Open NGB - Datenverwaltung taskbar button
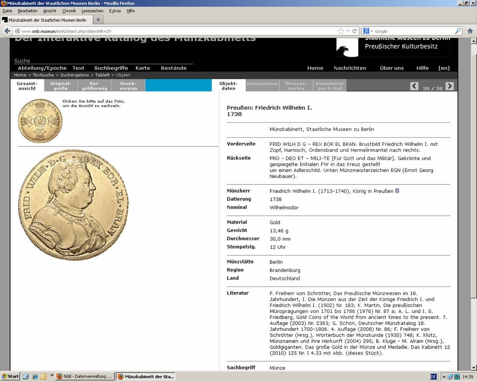This screenshot has width=477, height=382. [85, 376]
